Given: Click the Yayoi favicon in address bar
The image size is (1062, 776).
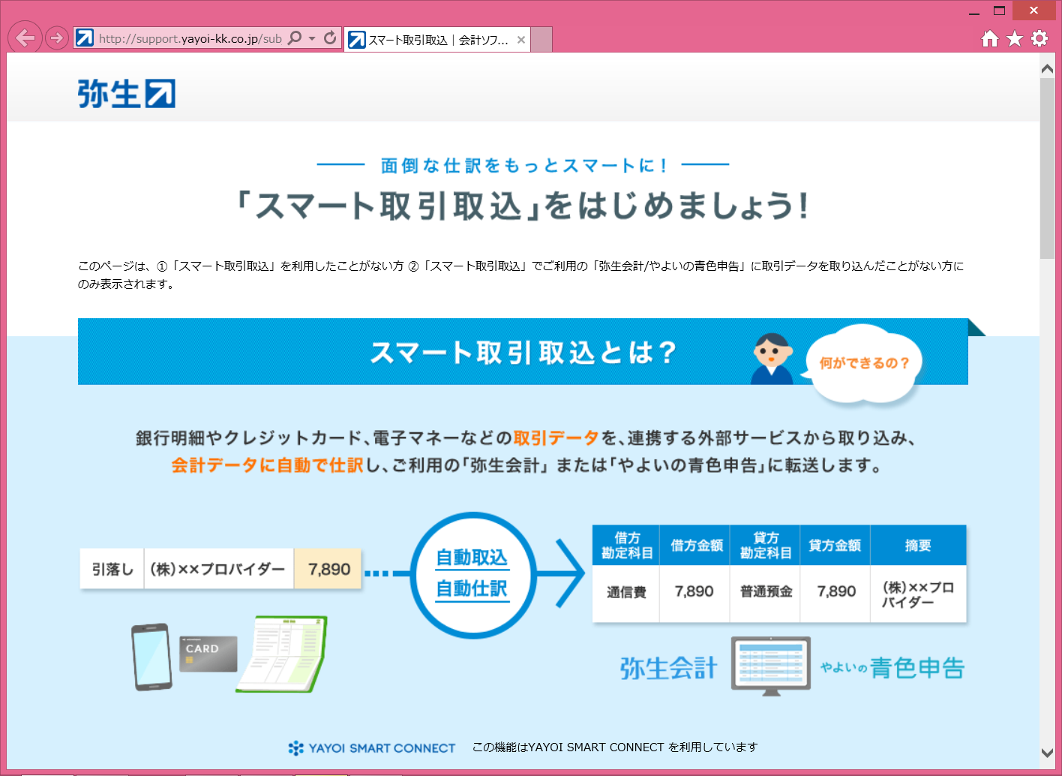Looking at the screenshot, I should click(85, 38).
